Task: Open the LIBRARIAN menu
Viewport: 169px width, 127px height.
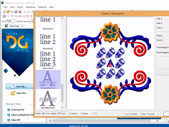Action: pyautogui.click(x=30, y=7)
